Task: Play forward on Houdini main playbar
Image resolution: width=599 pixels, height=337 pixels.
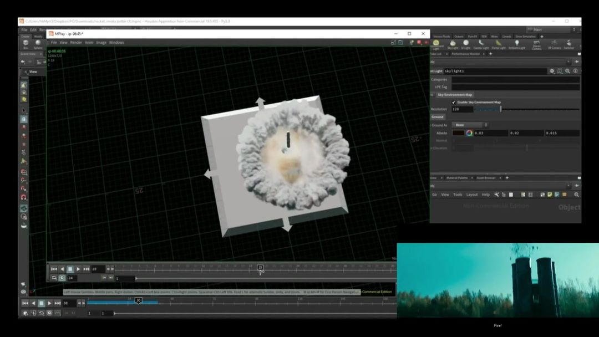Action: click(49, 303)
